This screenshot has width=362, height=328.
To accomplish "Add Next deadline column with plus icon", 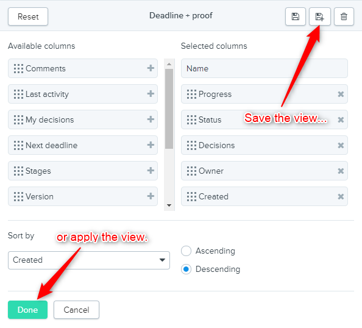I will tap(151, 145).
